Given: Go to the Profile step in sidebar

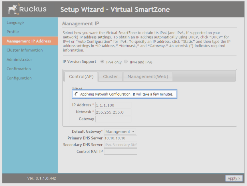Looking at the screenshot, I should [x=13, y=32].
